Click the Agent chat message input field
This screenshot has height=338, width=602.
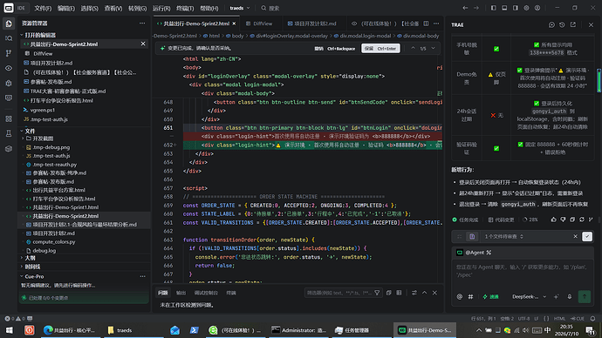click(x=522, y=275)
